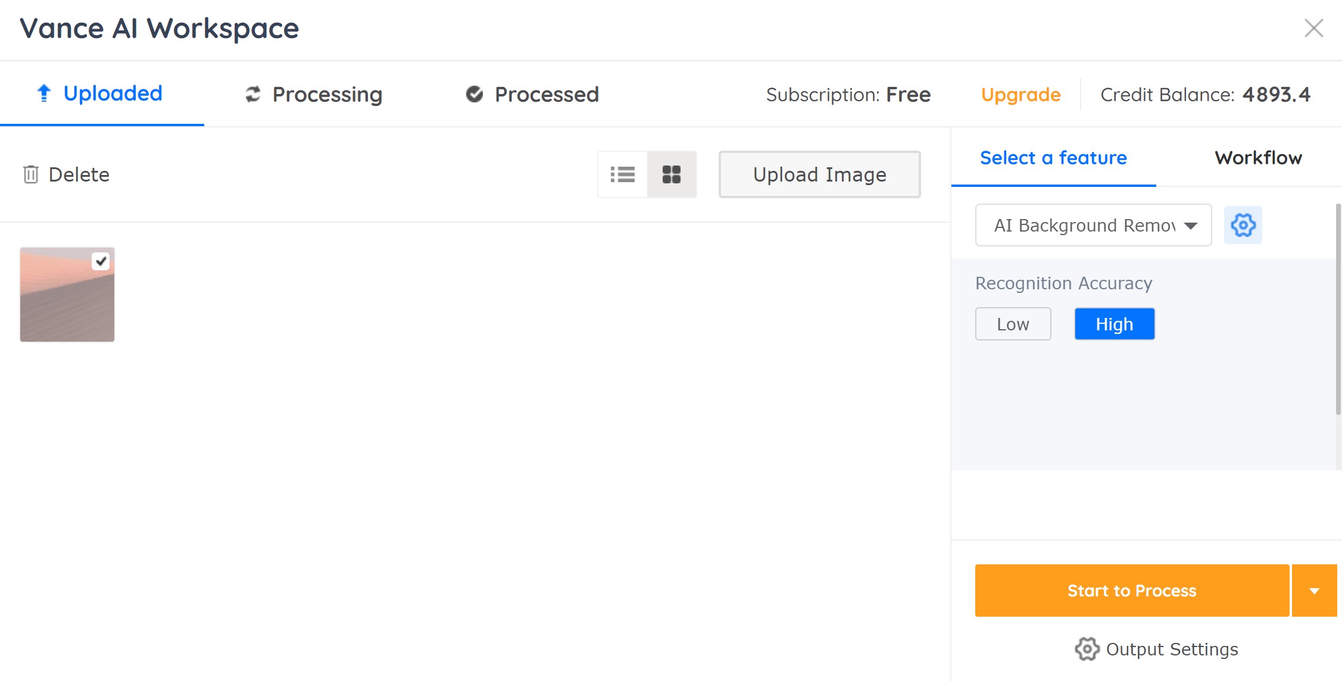Click Start to Process
Viewport: 1342px width, 681px height.
click(x=1132, y=591)
